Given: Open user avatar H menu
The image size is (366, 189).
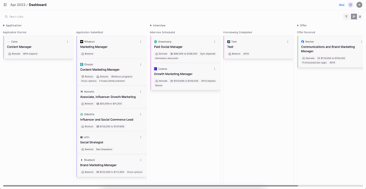Looking at the screenshot, I should pyautogui.click(x=359, y=5).
